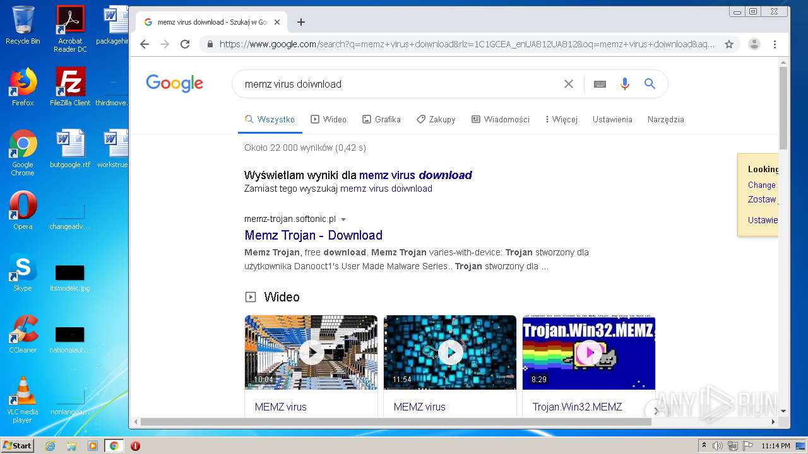Open the Start menu
808x454 pixels.
[17, 445]
